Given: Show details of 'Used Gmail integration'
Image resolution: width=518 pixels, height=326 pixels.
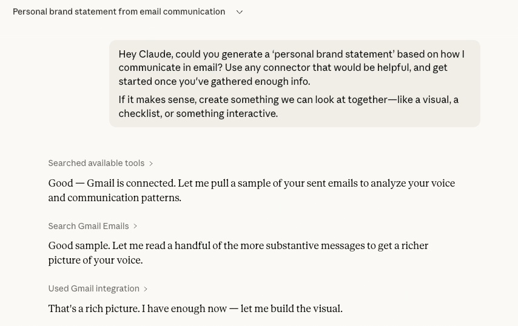Looking at the screenshot, I should click(x=94, y=288).
